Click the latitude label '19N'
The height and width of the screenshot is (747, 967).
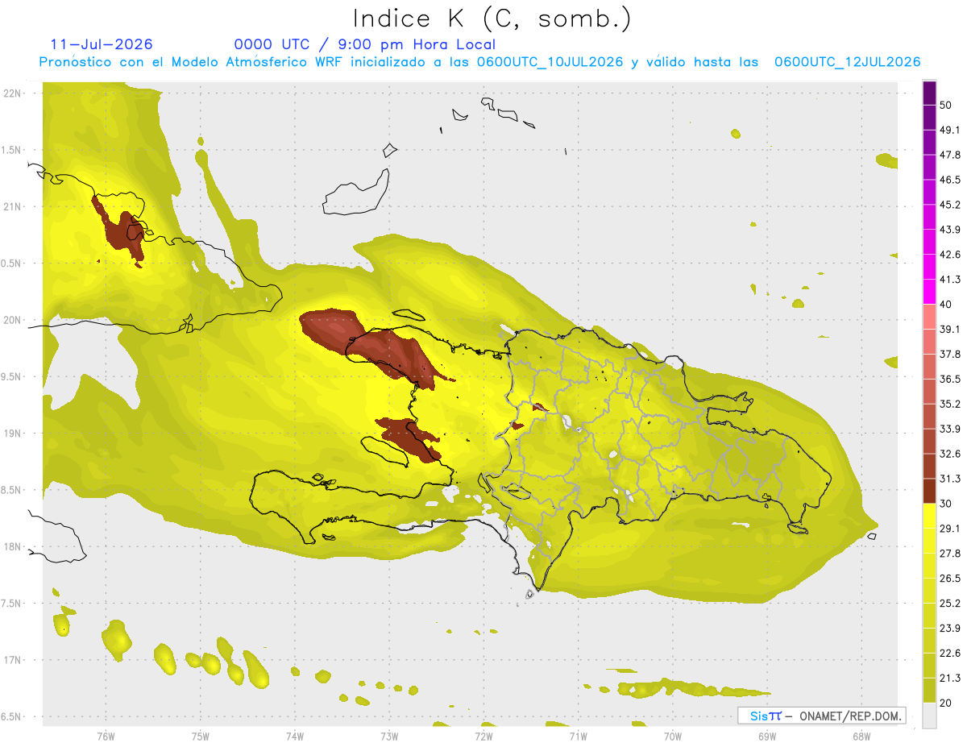(12, 434)
